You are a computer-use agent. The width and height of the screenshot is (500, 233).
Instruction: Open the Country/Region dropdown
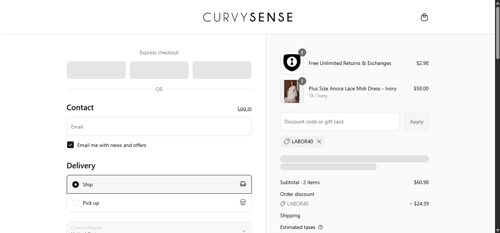(x=159, y=228)
